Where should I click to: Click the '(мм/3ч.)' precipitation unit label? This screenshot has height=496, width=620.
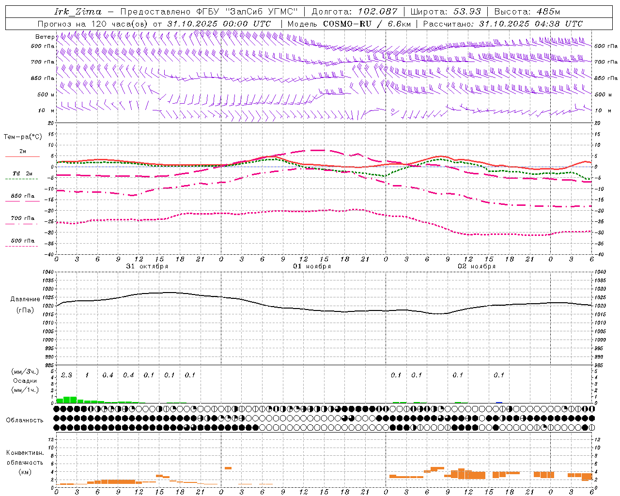coord(25,372)
